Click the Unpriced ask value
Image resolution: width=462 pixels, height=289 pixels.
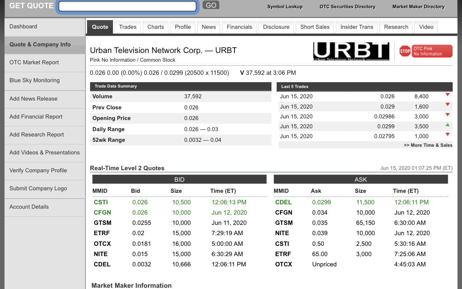(324, 264)
